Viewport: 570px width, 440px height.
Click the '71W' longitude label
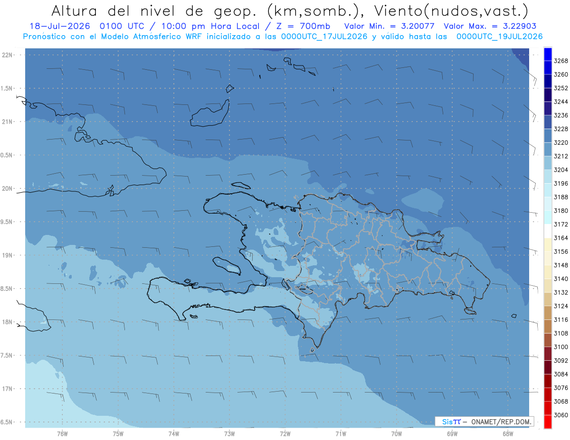[341, 433]
